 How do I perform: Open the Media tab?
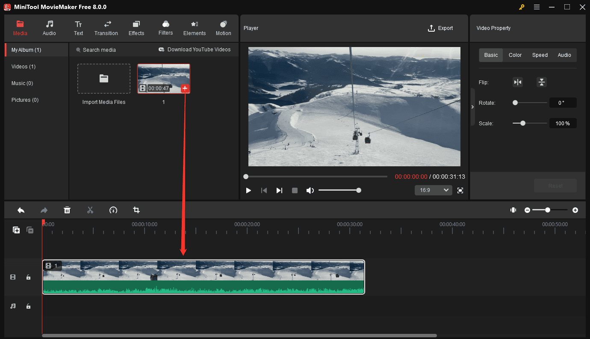point(20,28)
